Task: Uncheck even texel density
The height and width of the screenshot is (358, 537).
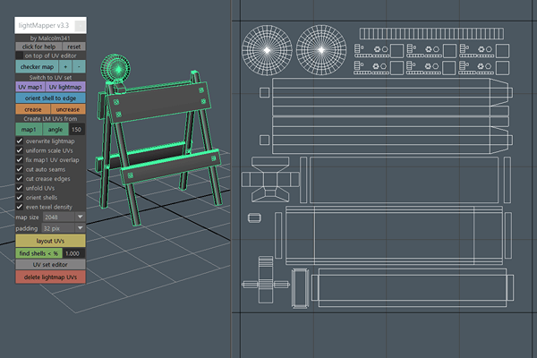Action: (21, 207)
